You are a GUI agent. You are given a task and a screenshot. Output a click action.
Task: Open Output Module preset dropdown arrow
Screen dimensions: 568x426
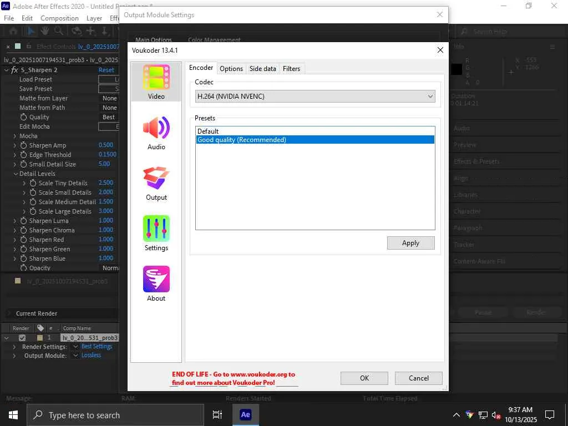pyautogui.click(x=75, y=356)
